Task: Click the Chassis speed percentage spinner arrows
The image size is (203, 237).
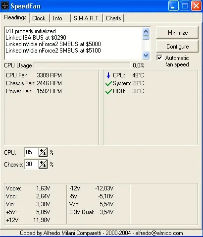Action: pyautogui.click(x=43, y=164)
